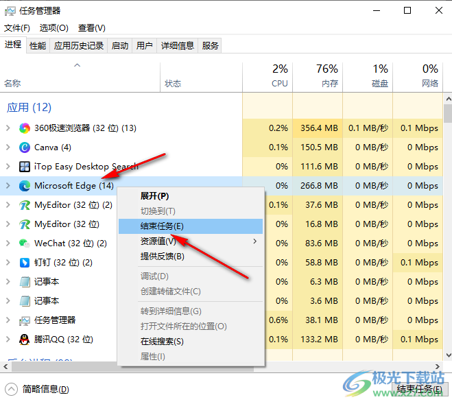Choose 展开(P) in the context menu
This screenshot has width=452, height=404.
click(x=191, y=196)
